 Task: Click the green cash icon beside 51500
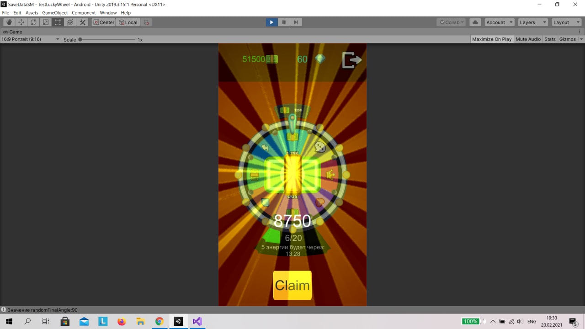(272, 59)
